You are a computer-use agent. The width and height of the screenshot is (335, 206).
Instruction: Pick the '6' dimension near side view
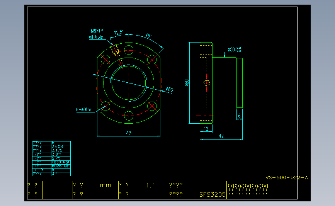239,116
